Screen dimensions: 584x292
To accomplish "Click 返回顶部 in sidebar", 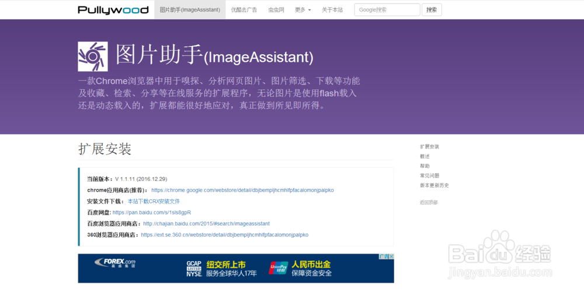I will pyautogui.click(x=429, y=202).
